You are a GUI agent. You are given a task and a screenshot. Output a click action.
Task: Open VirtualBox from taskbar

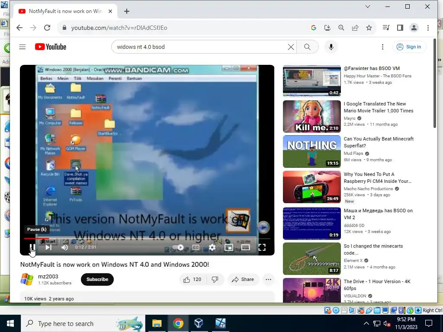[x=199, y=323]
